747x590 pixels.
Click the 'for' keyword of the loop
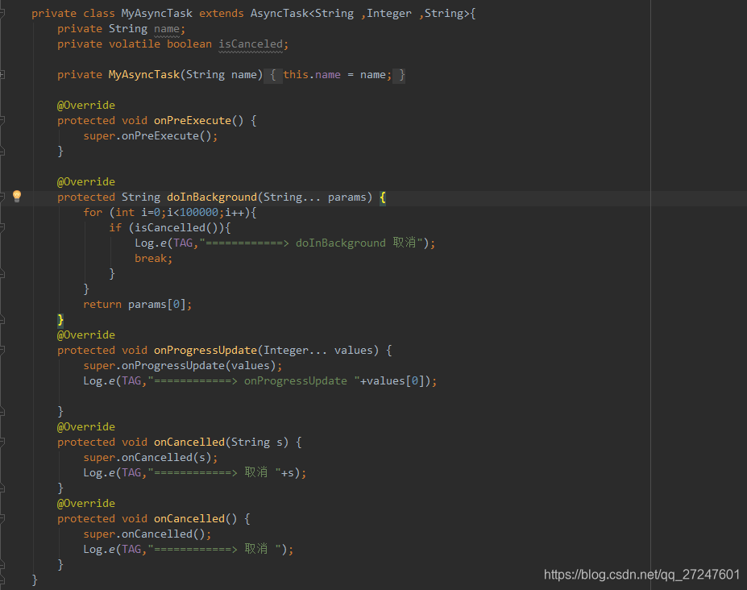click(93, 213)
